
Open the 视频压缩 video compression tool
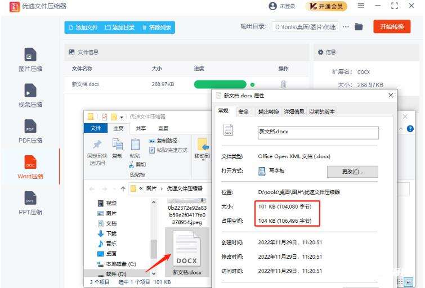[x=30, y=96]
